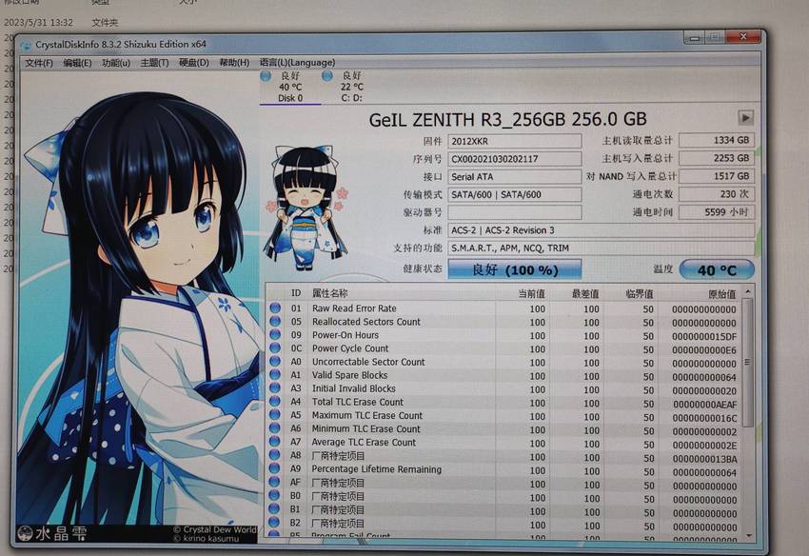The height and width of the screenshot is (556, 809).
Task: Click the status icon of Uncorrectable Sector Count
Action: pos(275,362)
